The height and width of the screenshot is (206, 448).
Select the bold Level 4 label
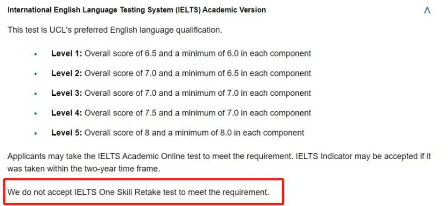(x=67, y=112)
